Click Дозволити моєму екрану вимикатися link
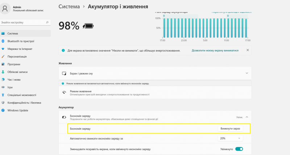The height and width of the screenshot is (155, 290). (x=215, y=50)
